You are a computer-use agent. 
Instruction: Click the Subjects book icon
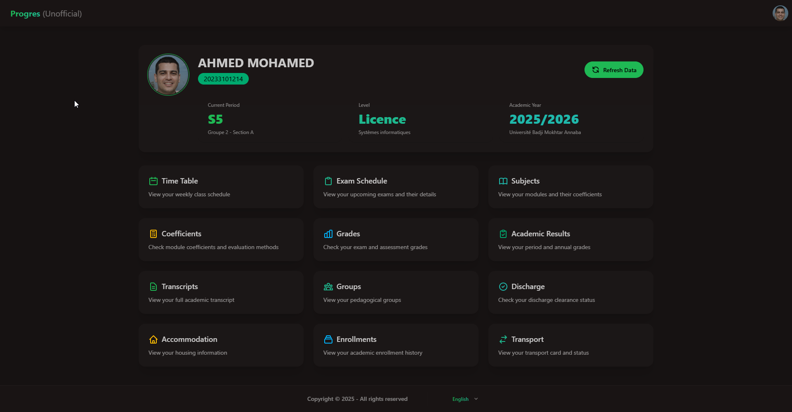pyautogui.click(x=503, y=181)
